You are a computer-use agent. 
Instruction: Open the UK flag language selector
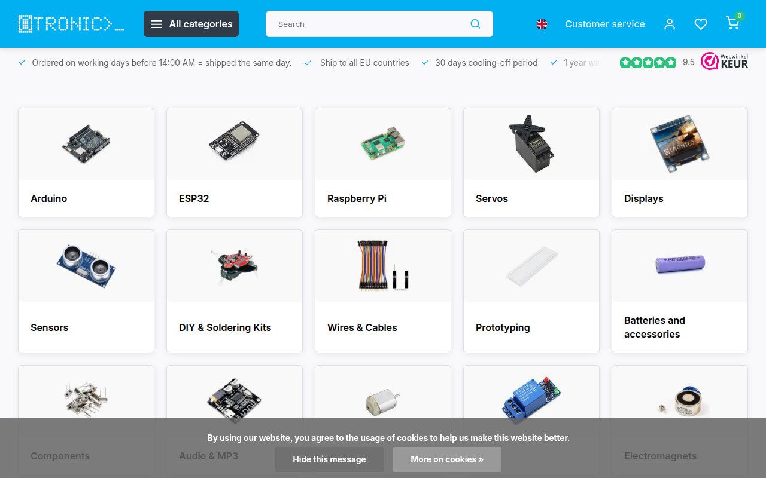[542, 24]
